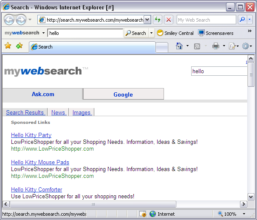The height and width of the screenshot is (220, 257).
Task: Click the mywebsearch toolbar hello text field
Action: click(85, 33)
